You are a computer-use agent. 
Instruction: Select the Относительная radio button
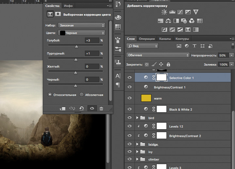50,95
